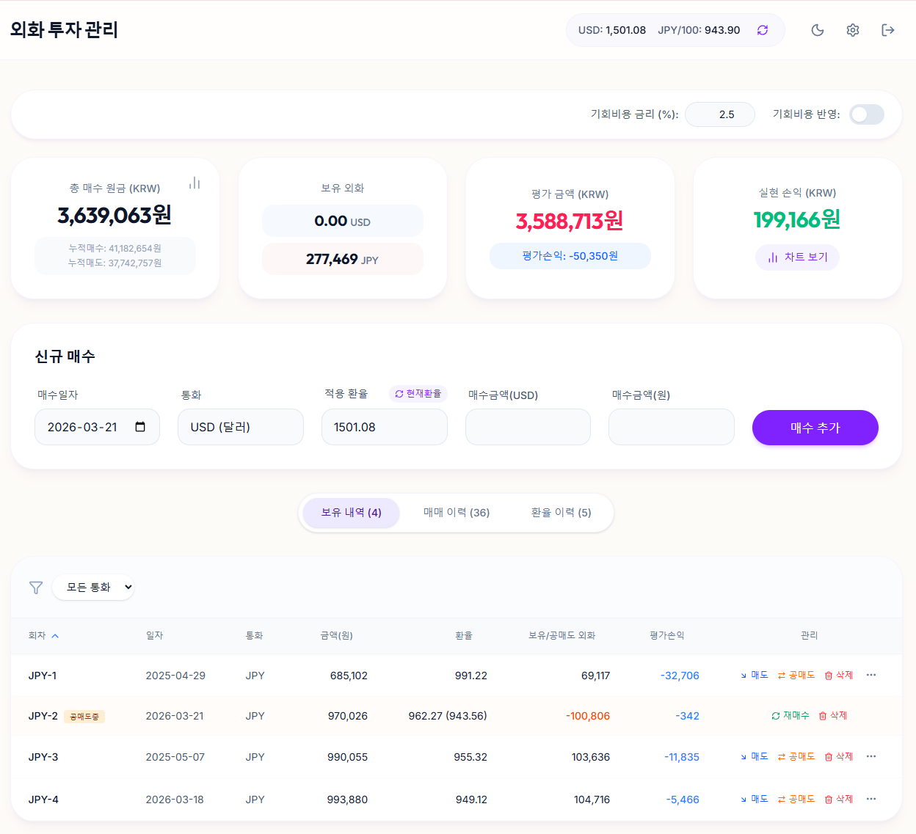Click the 매수 추가 button

[815, 428]
